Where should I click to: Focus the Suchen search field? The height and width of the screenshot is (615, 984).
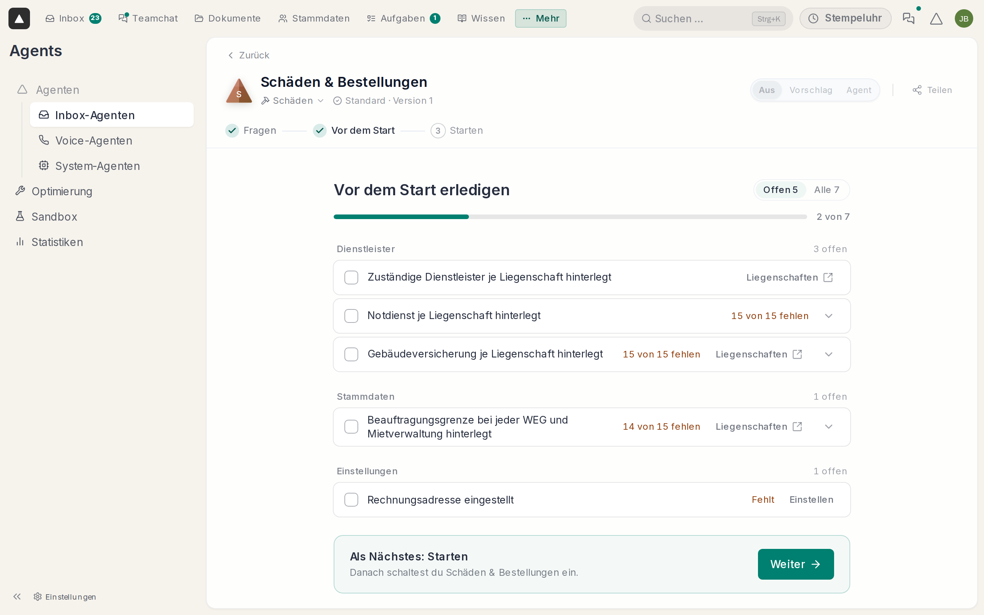point(713,18)
